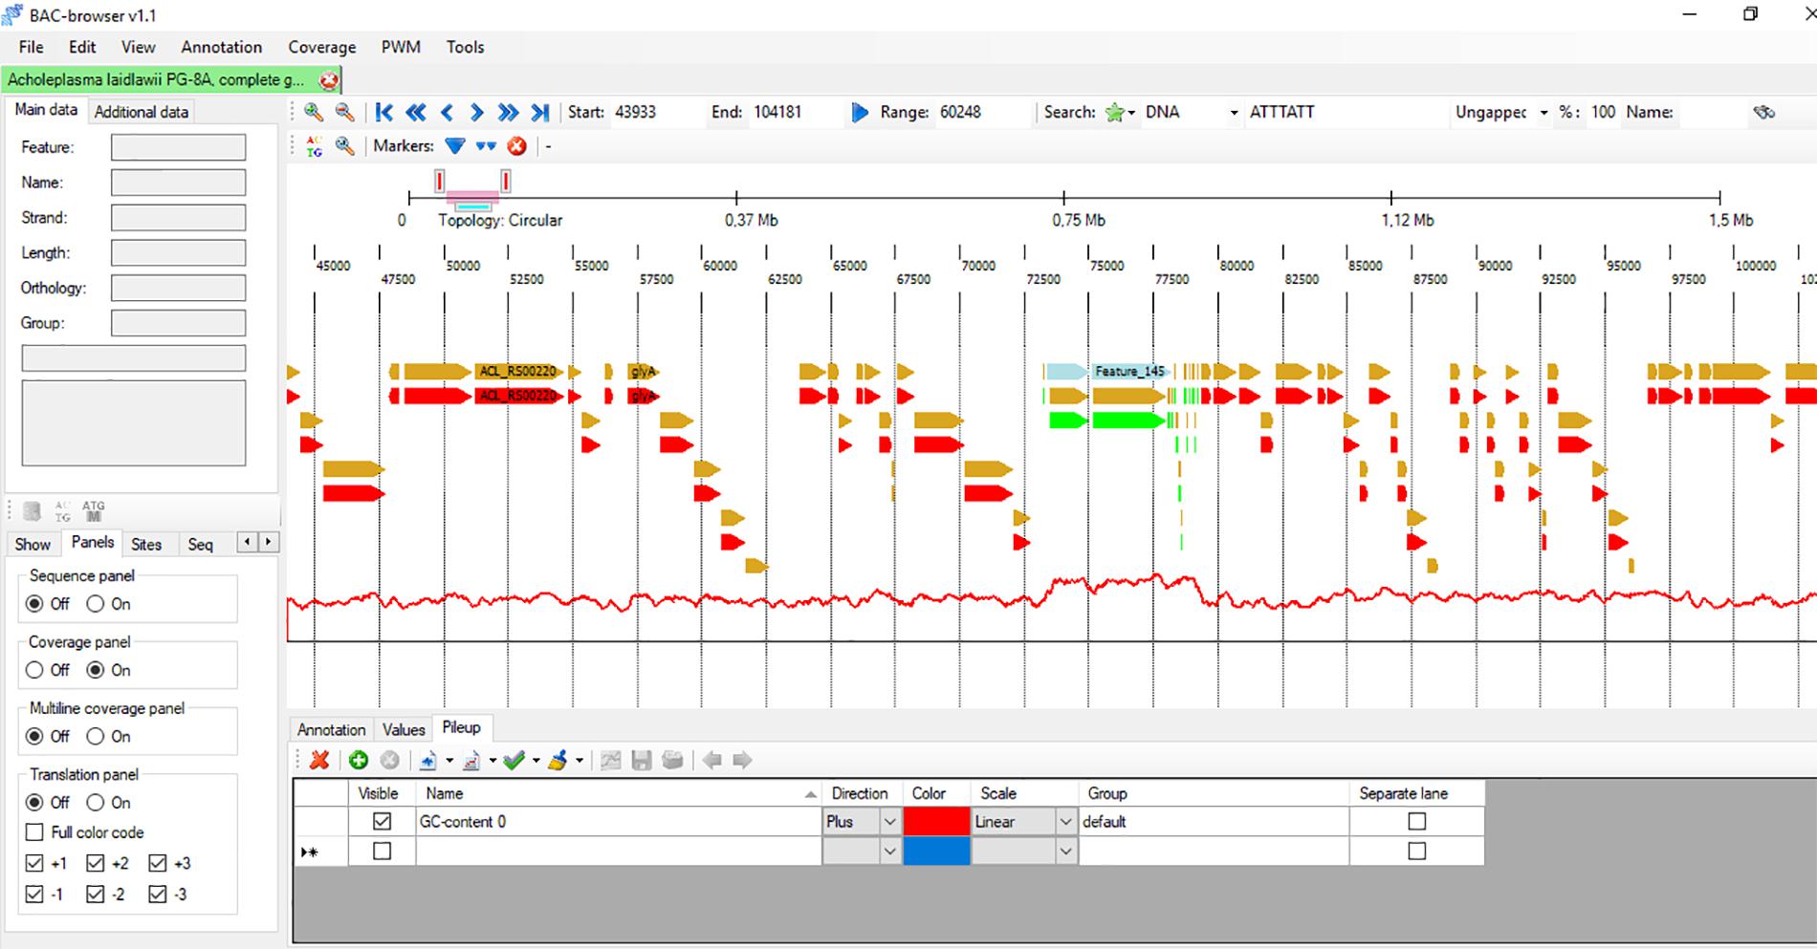Image resolution: width=1817 pixels, height=949 pixels.
Task: Open the Tools menu
Action: click(x=465, y=47)
